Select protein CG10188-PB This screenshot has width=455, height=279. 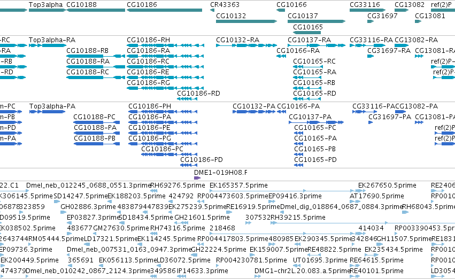click(x=95, y=138)
